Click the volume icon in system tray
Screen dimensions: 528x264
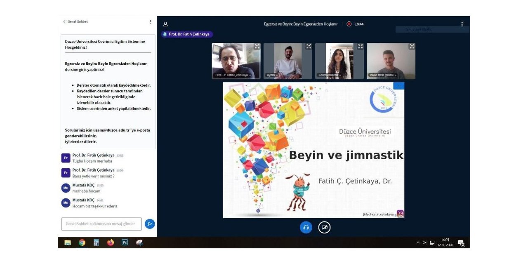(424, 243)
